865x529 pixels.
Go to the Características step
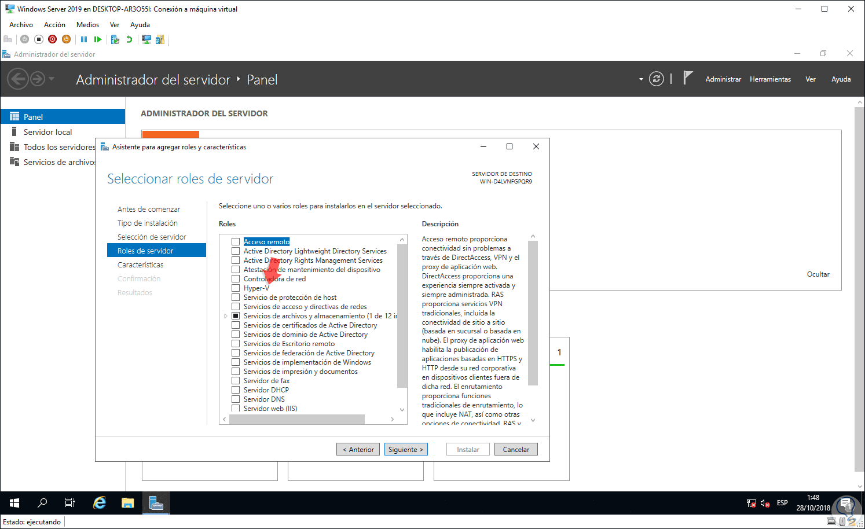[x=141, y=265]
